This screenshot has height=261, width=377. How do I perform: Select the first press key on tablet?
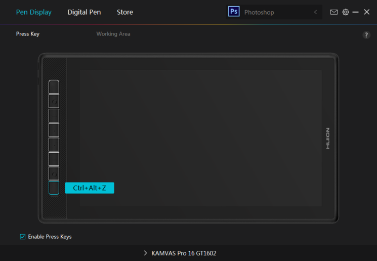tap(54, 87)
